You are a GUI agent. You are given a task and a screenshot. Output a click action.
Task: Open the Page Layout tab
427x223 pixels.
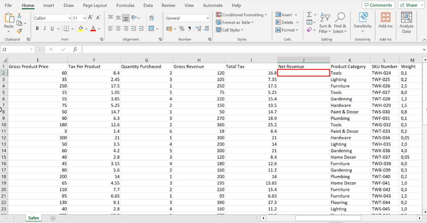pos(95,5)
